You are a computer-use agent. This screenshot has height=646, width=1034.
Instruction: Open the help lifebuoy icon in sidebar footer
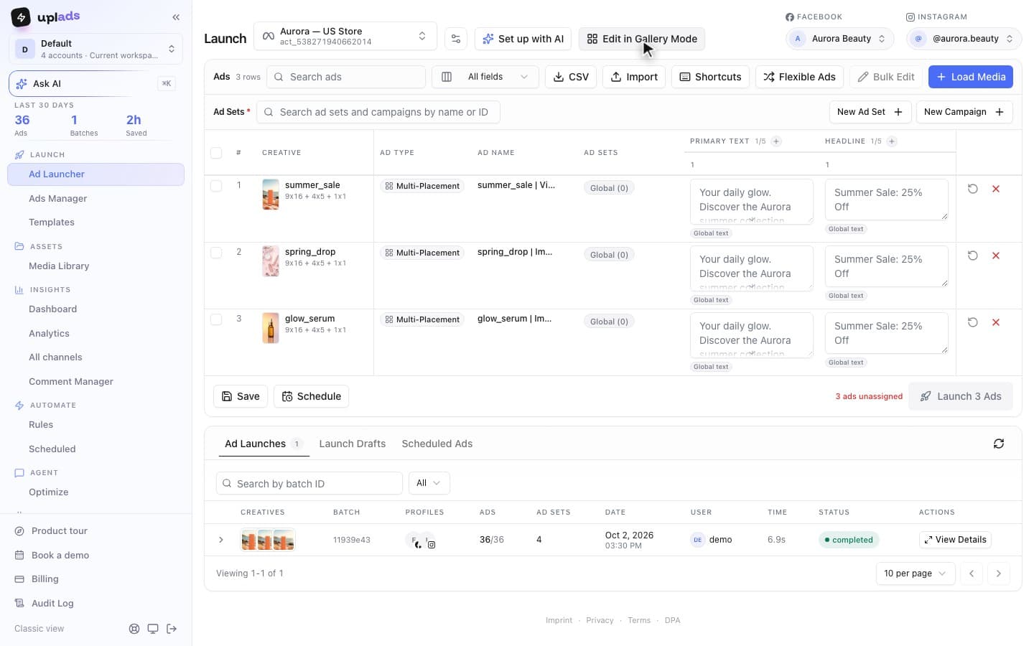(x=134, y=629)
